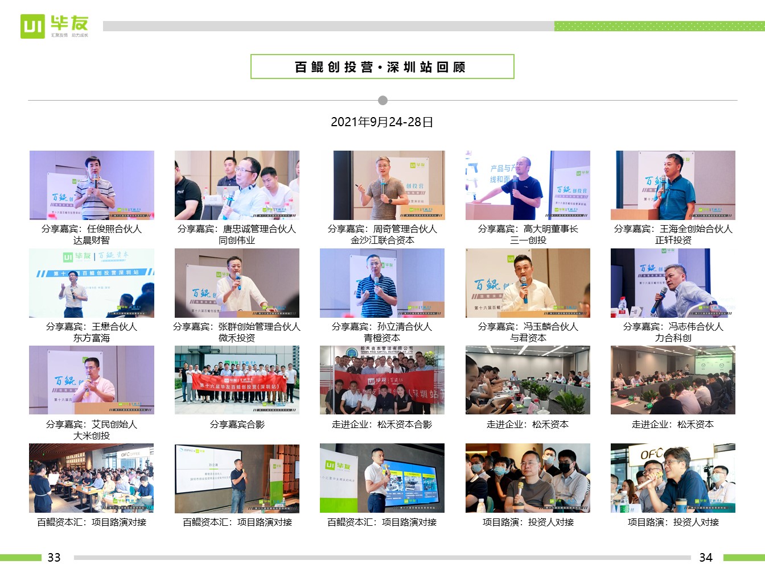Screen dimensions: 765x573
Task: Select caption 分享嘉宾：王懋合伙人
Action: tap(92, 327)
